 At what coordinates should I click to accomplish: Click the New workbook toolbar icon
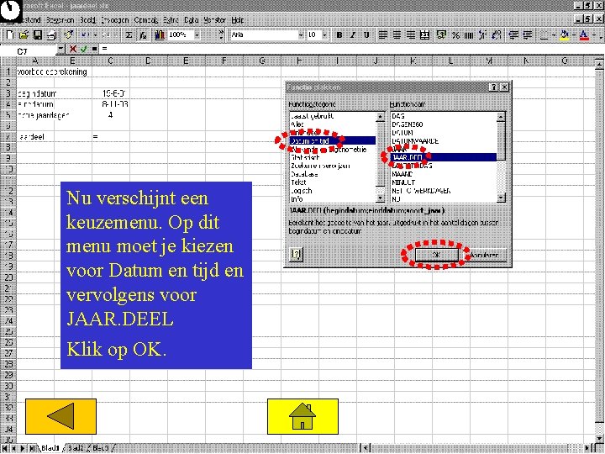[9, 35]
